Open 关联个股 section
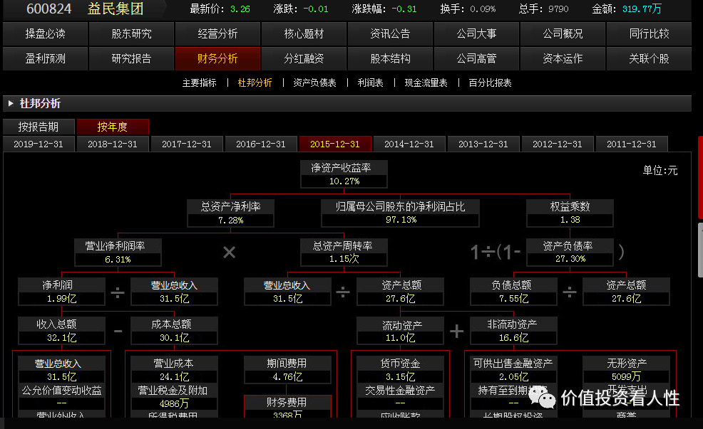703x429 pixels. pos(650,58)
